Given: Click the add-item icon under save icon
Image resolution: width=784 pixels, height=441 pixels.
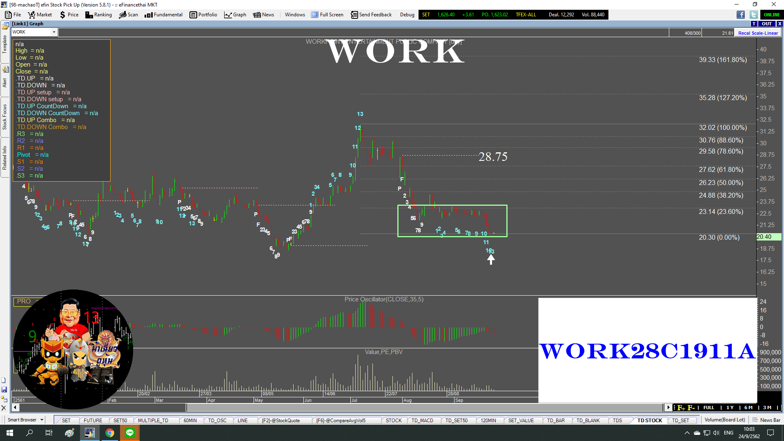Looking at the screenshot, I should (x=4, y=399).
